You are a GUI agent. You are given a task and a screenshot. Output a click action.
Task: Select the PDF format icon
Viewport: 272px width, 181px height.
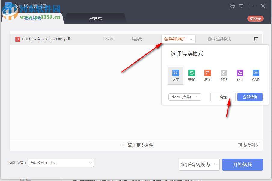[224, 76]
